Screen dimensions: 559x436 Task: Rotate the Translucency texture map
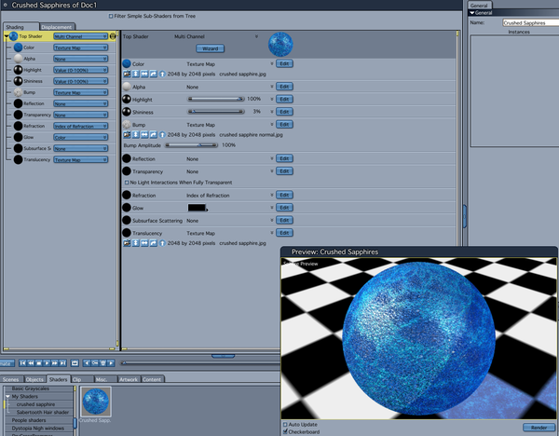(x=154, y=243)
